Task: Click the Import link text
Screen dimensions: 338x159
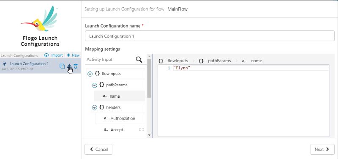Action: 57,55
